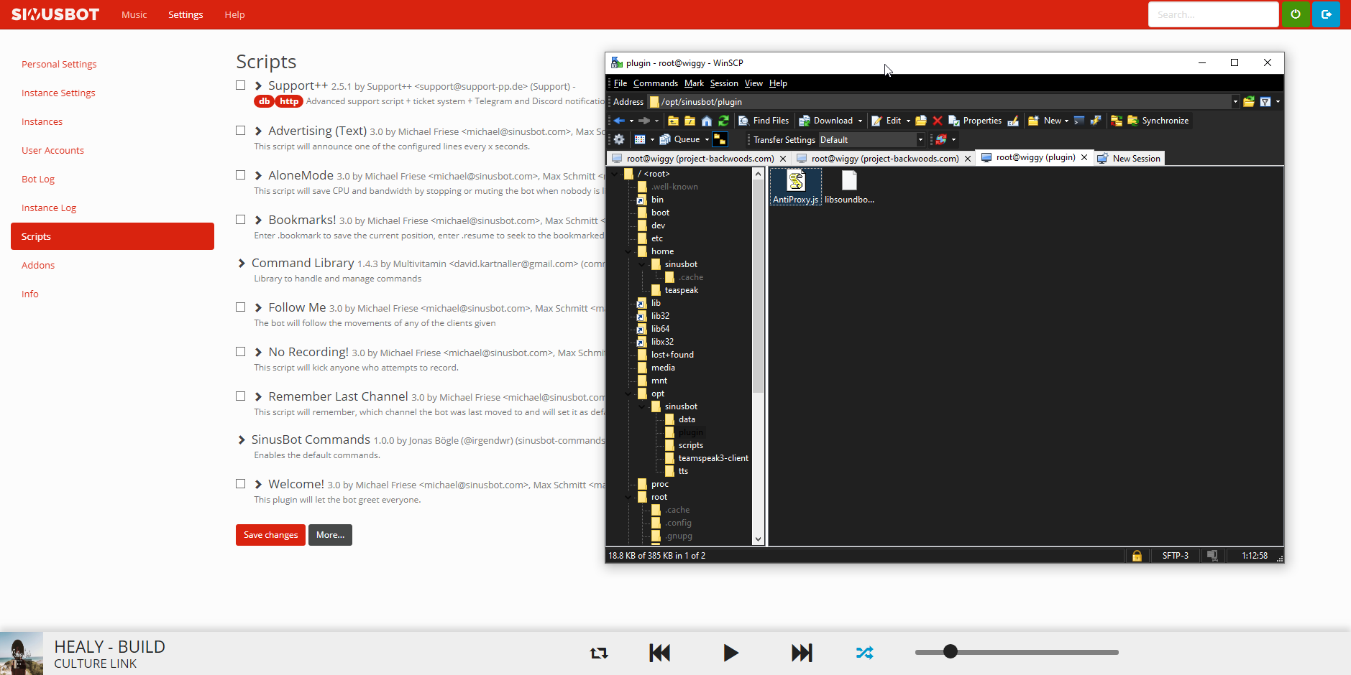Go to root directory in WinSCP
The image size is (1351, 675).
(x=690, y=121)
